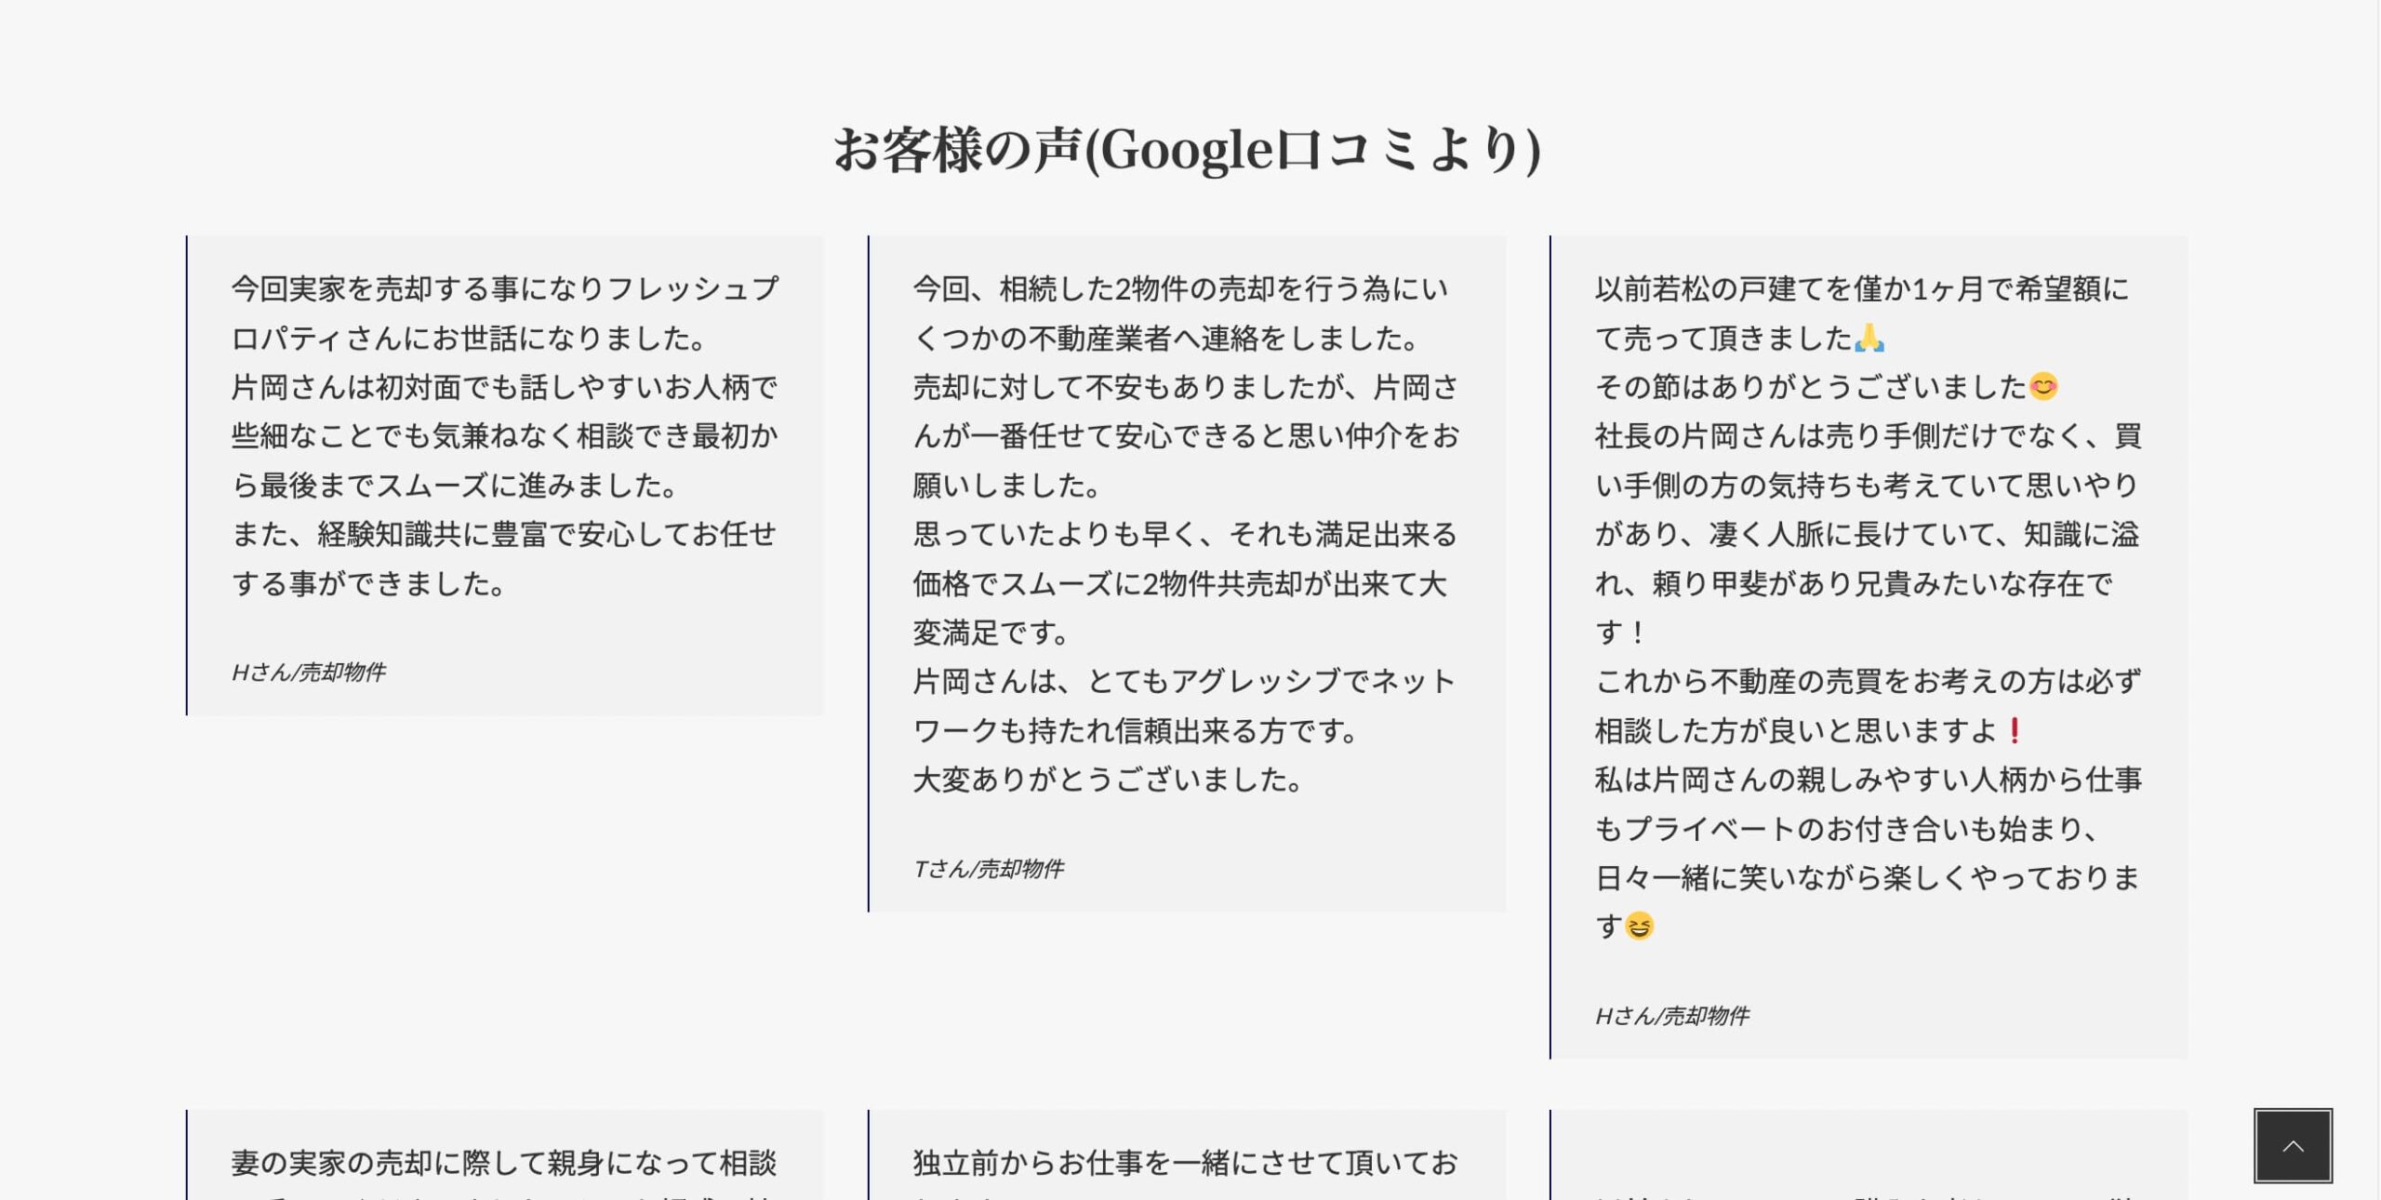Click the お客様の声 section heading
The width and height of the screenshot is (2381, 1200).
[x=1187, y=150]
